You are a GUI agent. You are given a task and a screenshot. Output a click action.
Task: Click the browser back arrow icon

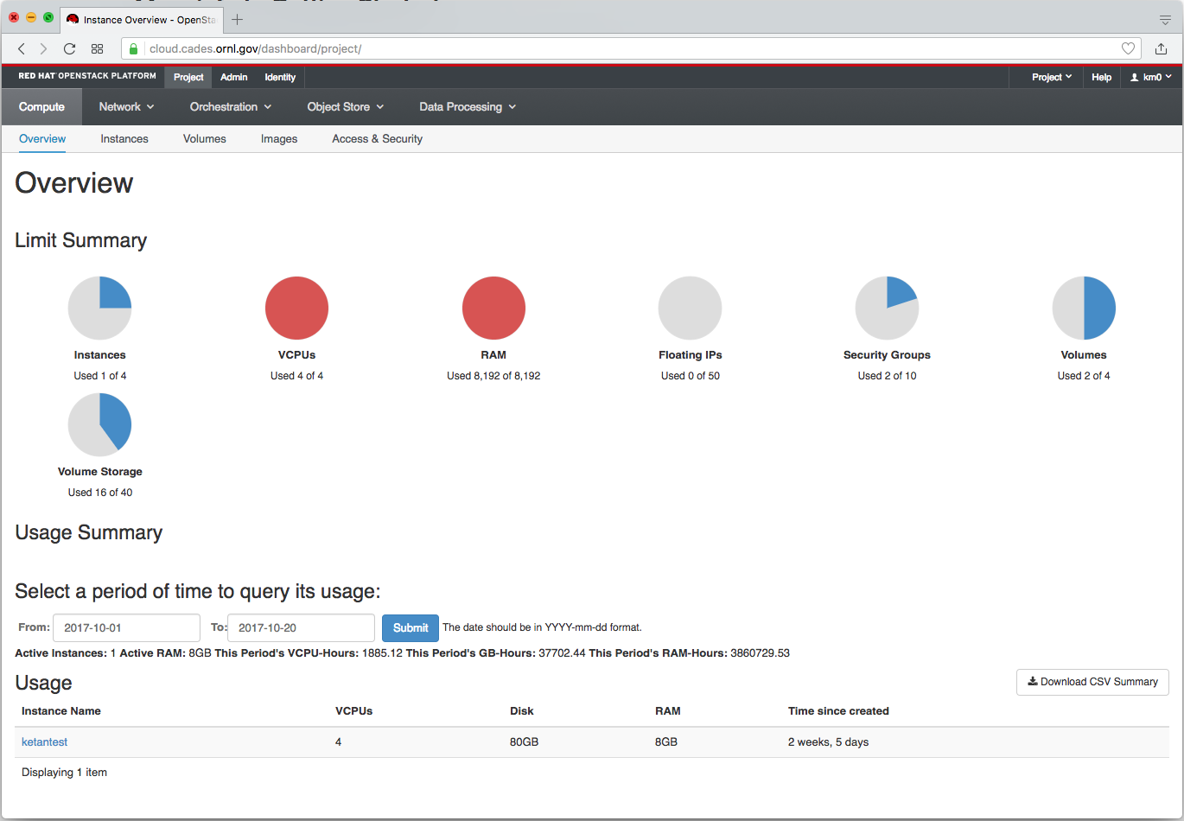coord(22,49)
